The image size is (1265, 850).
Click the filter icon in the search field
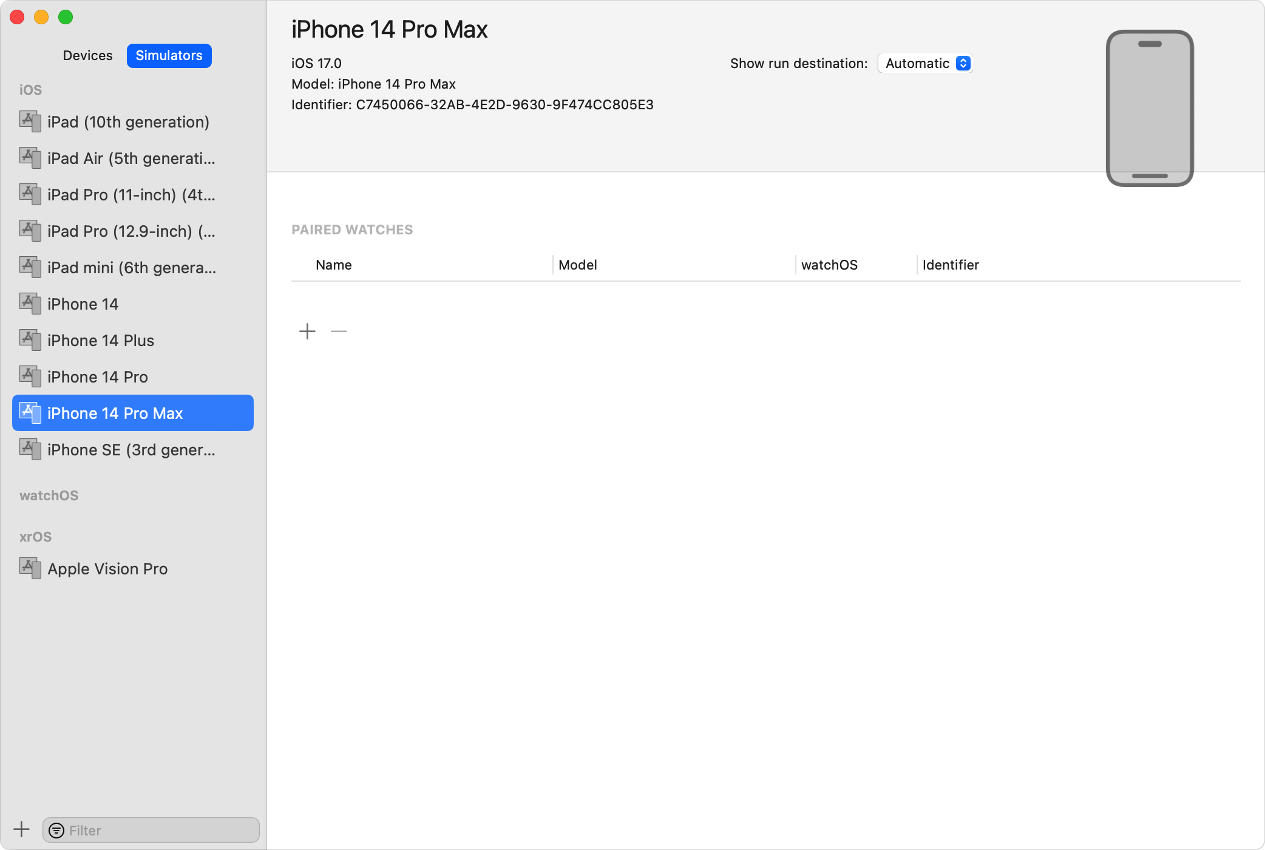(x=56, y=831)
